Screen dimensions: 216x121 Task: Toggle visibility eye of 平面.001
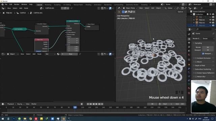(210, 20)
